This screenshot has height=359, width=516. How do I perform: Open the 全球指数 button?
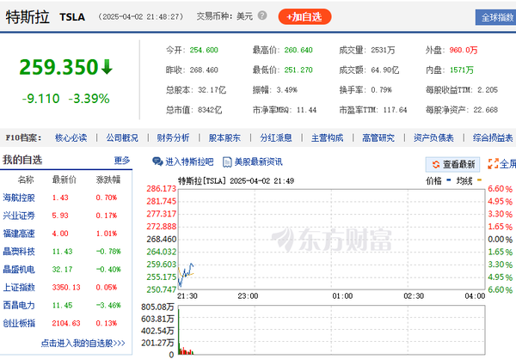click(496, 17)
